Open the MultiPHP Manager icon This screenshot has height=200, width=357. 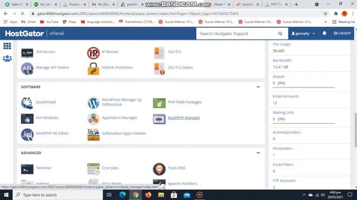pos(159,119)
